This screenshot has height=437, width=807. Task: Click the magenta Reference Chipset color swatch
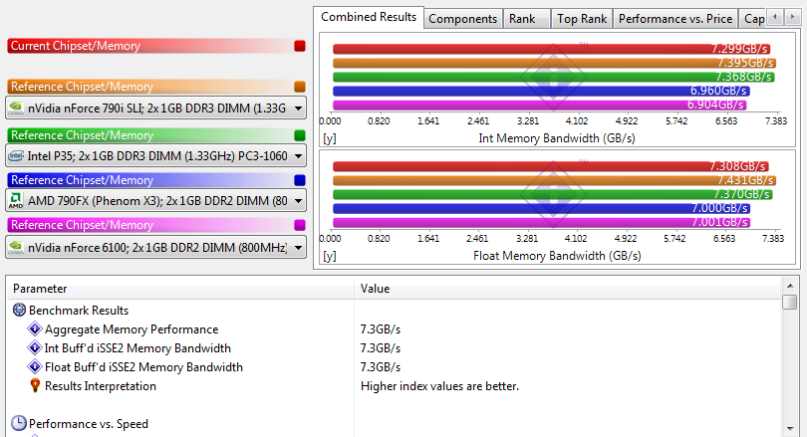coord(300,225)
